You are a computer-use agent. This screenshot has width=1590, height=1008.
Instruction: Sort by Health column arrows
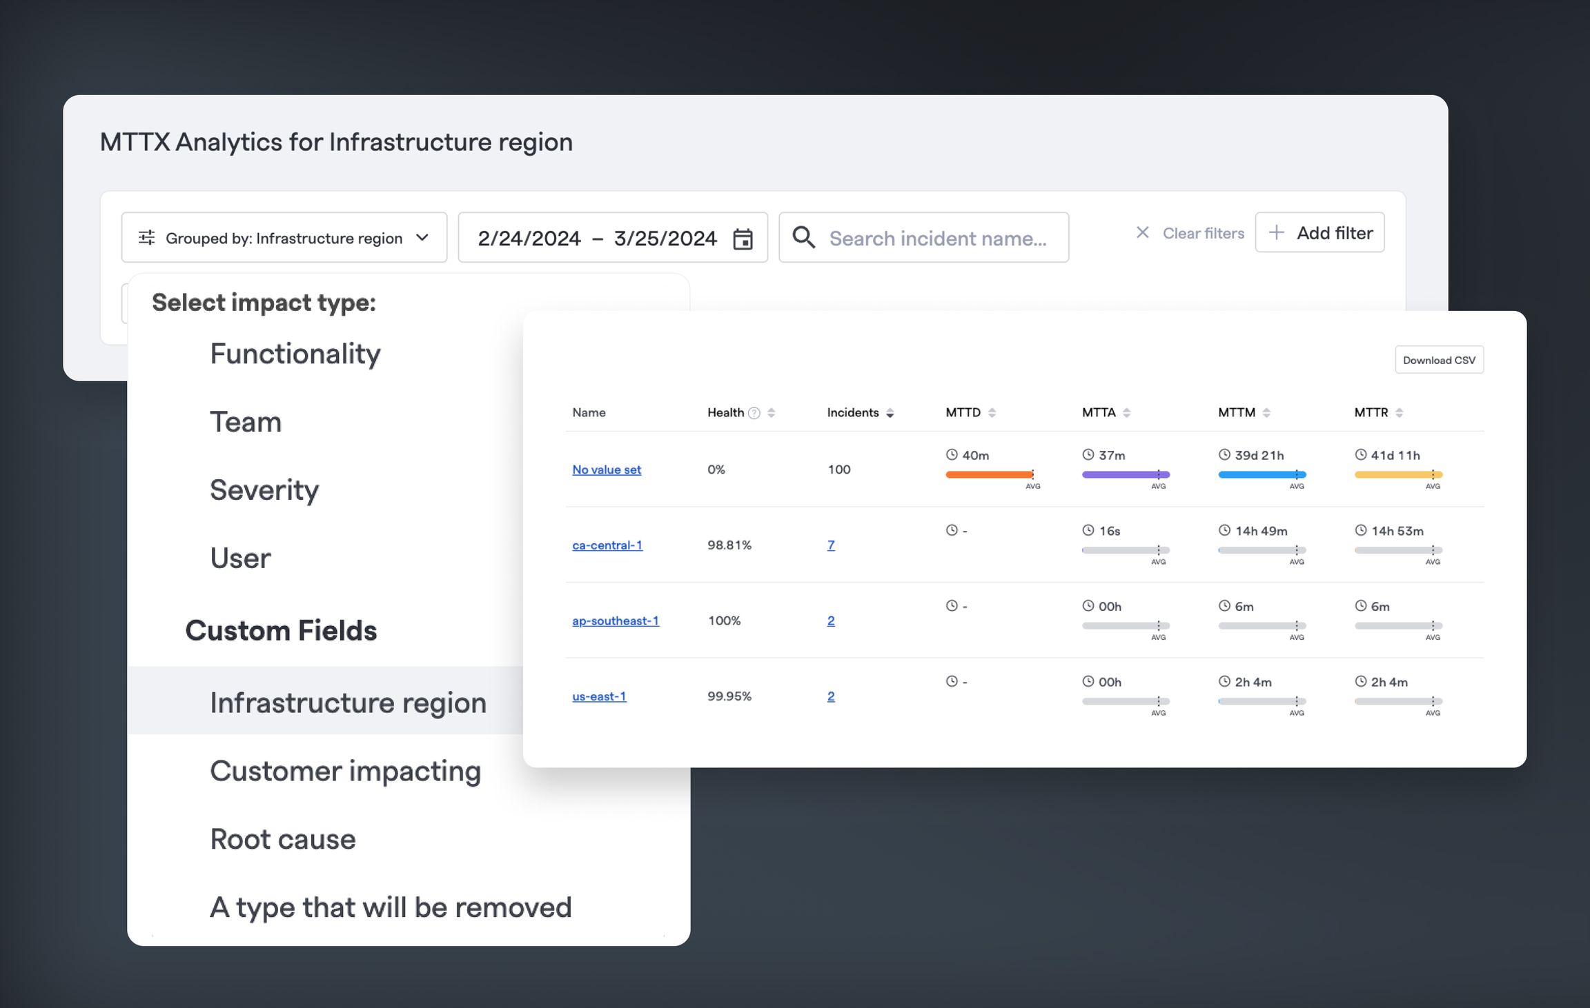(x=771, y=413)
